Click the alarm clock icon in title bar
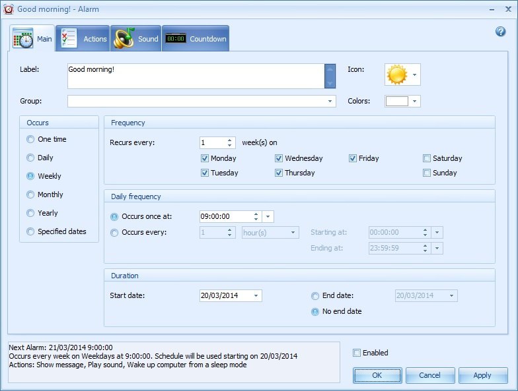 click(x=8, y=9)
